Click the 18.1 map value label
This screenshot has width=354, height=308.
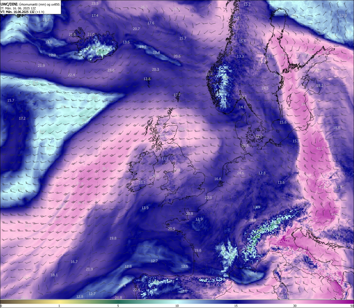pos(54,275)
